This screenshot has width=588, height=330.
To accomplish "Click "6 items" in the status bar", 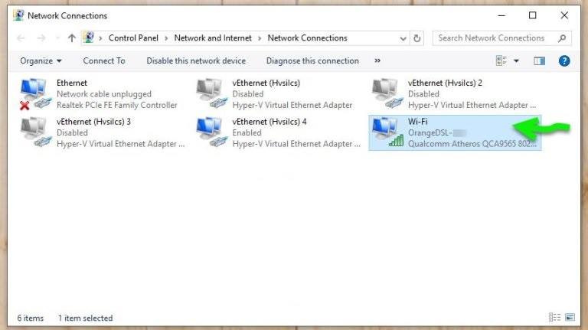I will tap(31, 318).
